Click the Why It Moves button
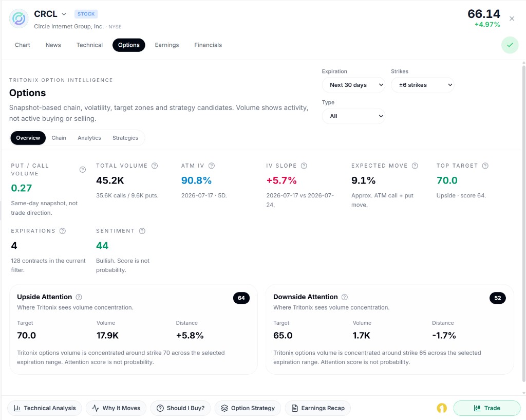This screenshot has height=420, width=526. [x=116, y=408]
